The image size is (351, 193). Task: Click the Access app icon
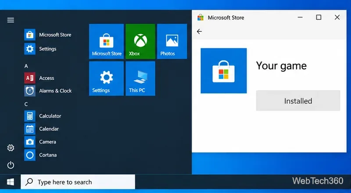click(30, 78)
